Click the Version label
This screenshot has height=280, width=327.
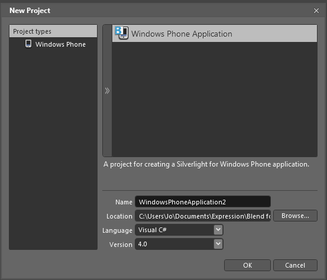(x=121, y=245)
